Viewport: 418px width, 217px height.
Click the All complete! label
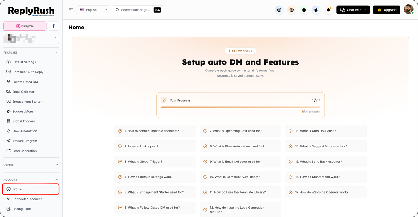[x=311, y=112]
